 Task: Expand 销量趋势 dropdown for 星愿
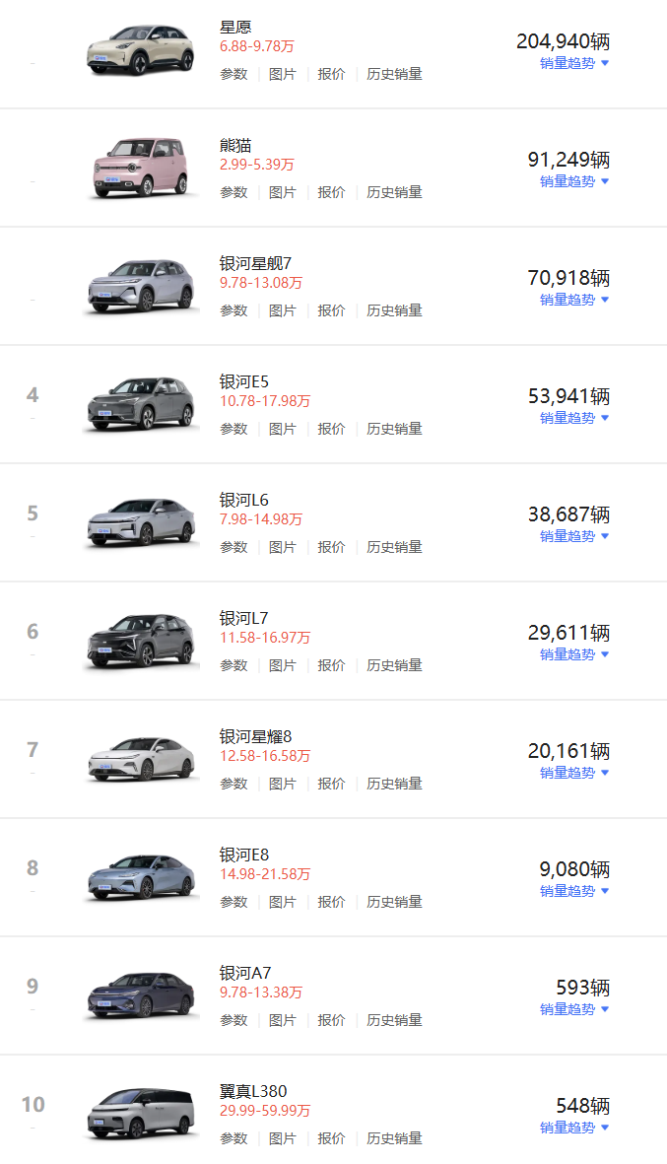(x=574, y=64)
